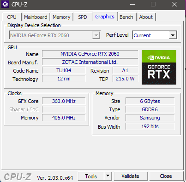186x182 pixels.
Task: Minimize the CPU-Z window
Action: click(x=132, y=4)
